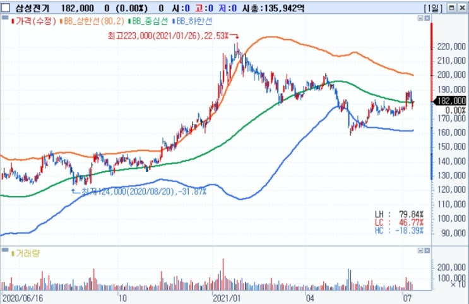The height and width of the screenshot is (304, 469).
Task: Click the red-blue vertical price range bar
Action: [x=432, y=101]
